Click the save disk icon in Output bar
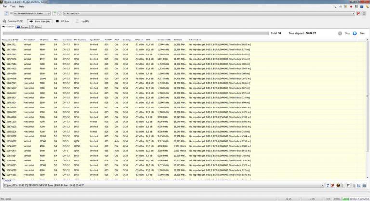 click(359, 185)
